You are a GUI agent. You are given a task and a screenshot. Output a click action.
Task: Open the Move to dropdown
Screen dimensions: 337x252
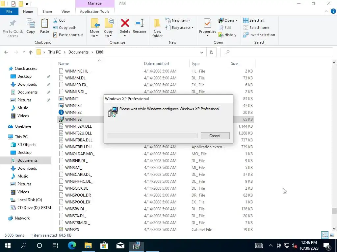94,28
